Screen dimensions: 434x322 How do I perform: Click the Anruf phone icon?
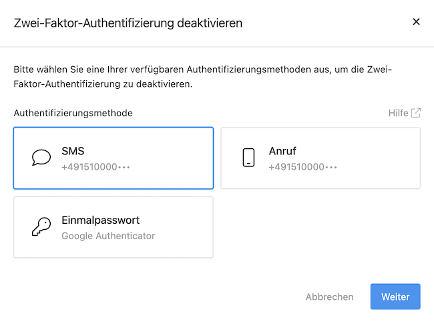pyautogui.click(x=248, y=158)
